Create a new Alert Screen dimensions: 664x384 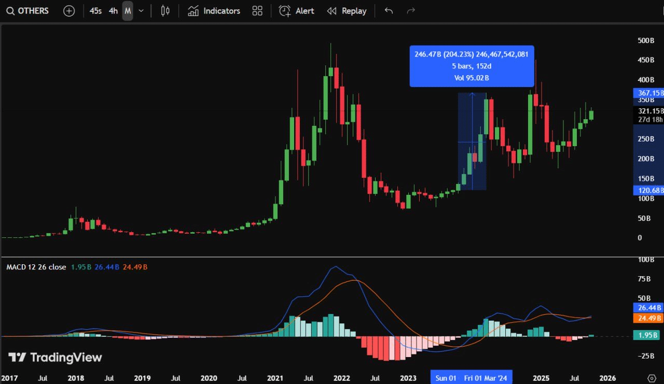coord(297,11)
